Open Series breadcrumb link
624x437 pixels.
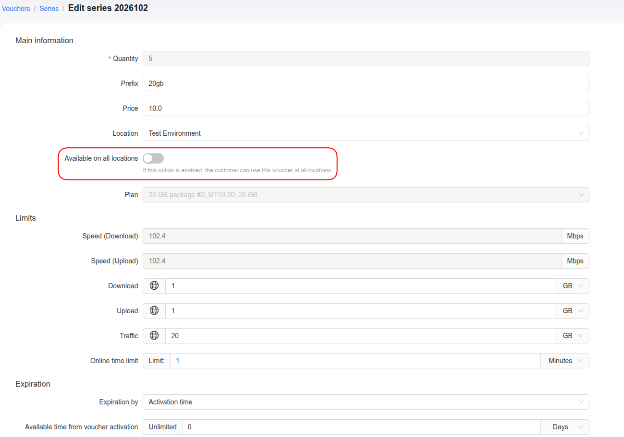click(x=49, y=9)
